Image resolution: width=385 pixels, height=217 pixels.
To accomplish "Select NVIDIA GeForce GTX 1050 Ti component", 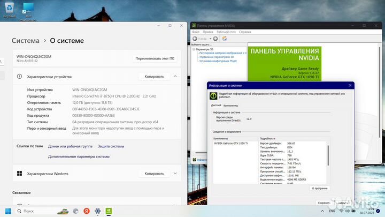I will click(x=231, y=143).
